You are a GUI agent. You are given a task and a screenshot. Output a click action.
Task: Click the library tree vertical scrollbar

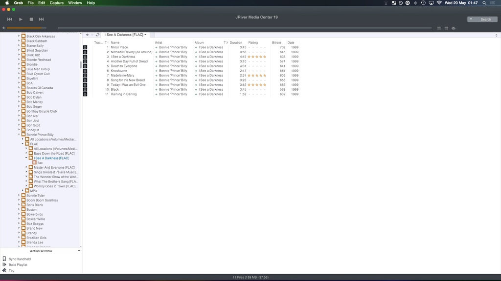tap(81, 65)
